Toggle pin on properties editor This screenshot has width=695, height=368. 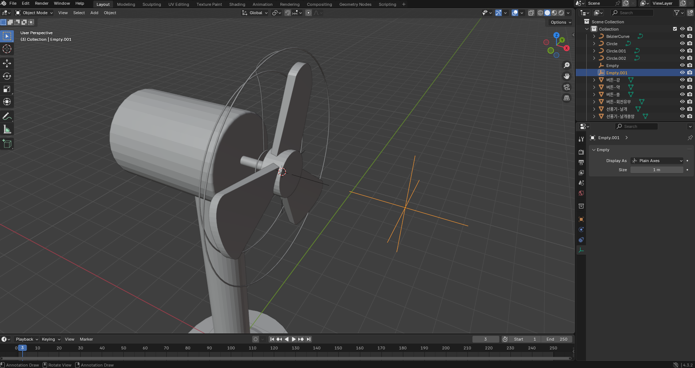(x=690, y=138)
